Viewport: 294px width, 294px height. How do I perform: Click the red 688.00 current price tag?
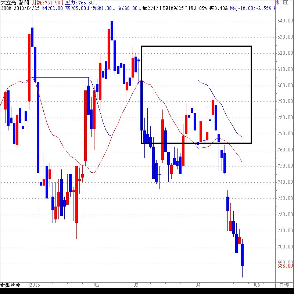(285, 266)
